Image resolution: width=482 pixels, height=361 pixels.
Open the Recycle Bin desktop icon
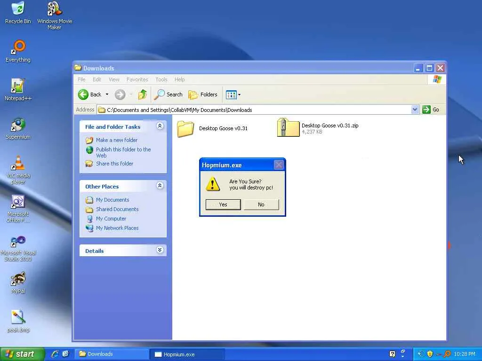pos(18,12)
